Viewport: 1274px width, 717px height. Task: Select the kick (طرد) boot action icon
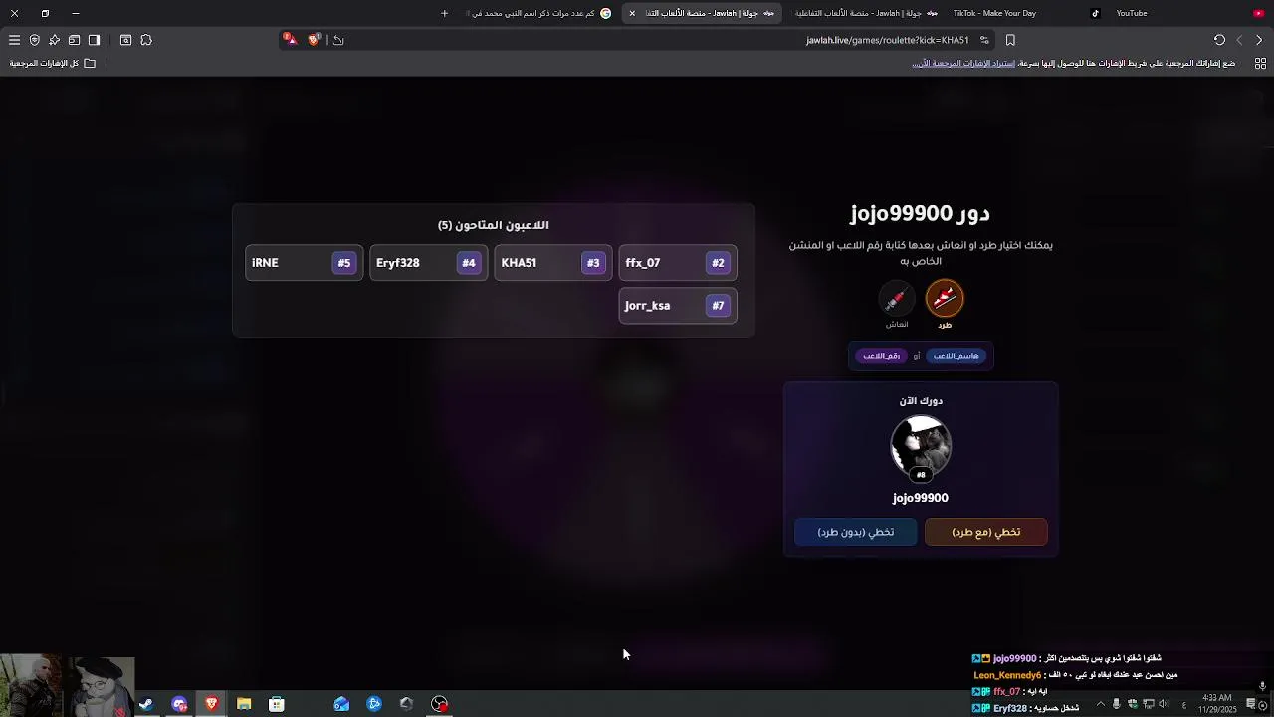(945, 298)
